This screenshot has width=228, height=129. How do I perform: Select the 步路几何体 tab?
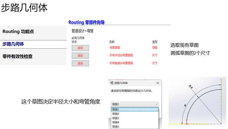pos(33,44)
